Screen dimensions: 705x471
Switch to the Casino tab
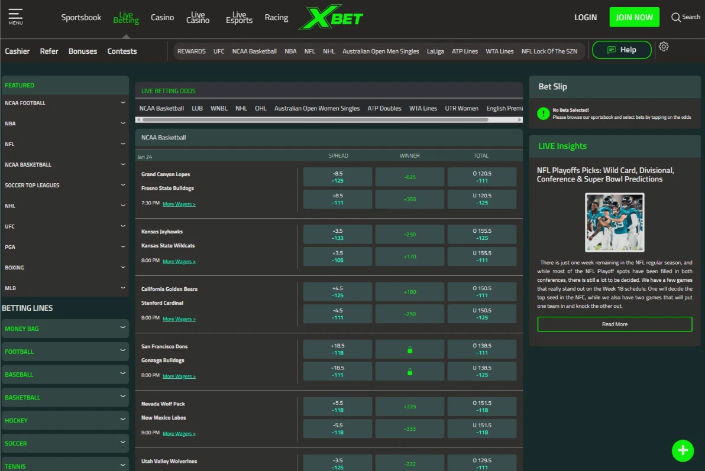[x=162, y=18]
